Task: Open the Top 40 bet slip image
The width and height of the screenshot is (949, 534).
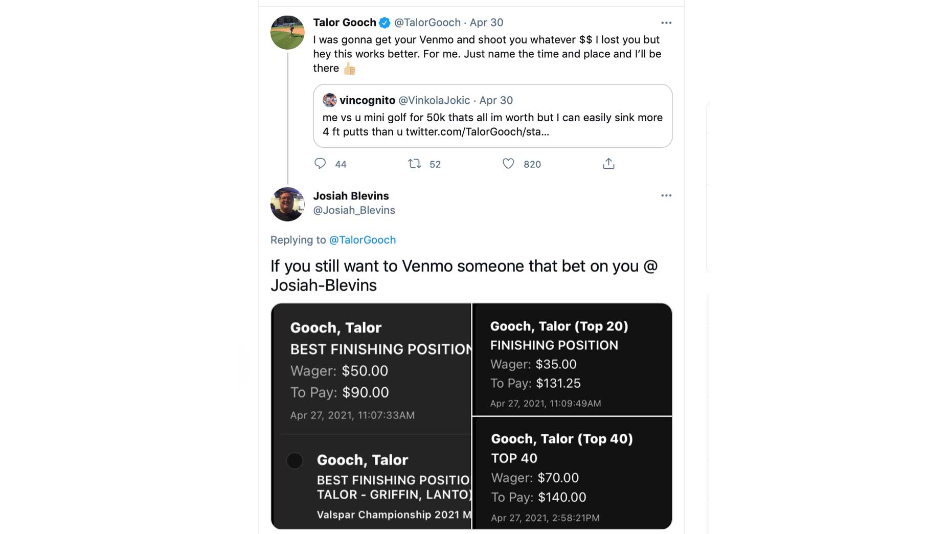Action: pyautogui.click(x=572, y=473)
